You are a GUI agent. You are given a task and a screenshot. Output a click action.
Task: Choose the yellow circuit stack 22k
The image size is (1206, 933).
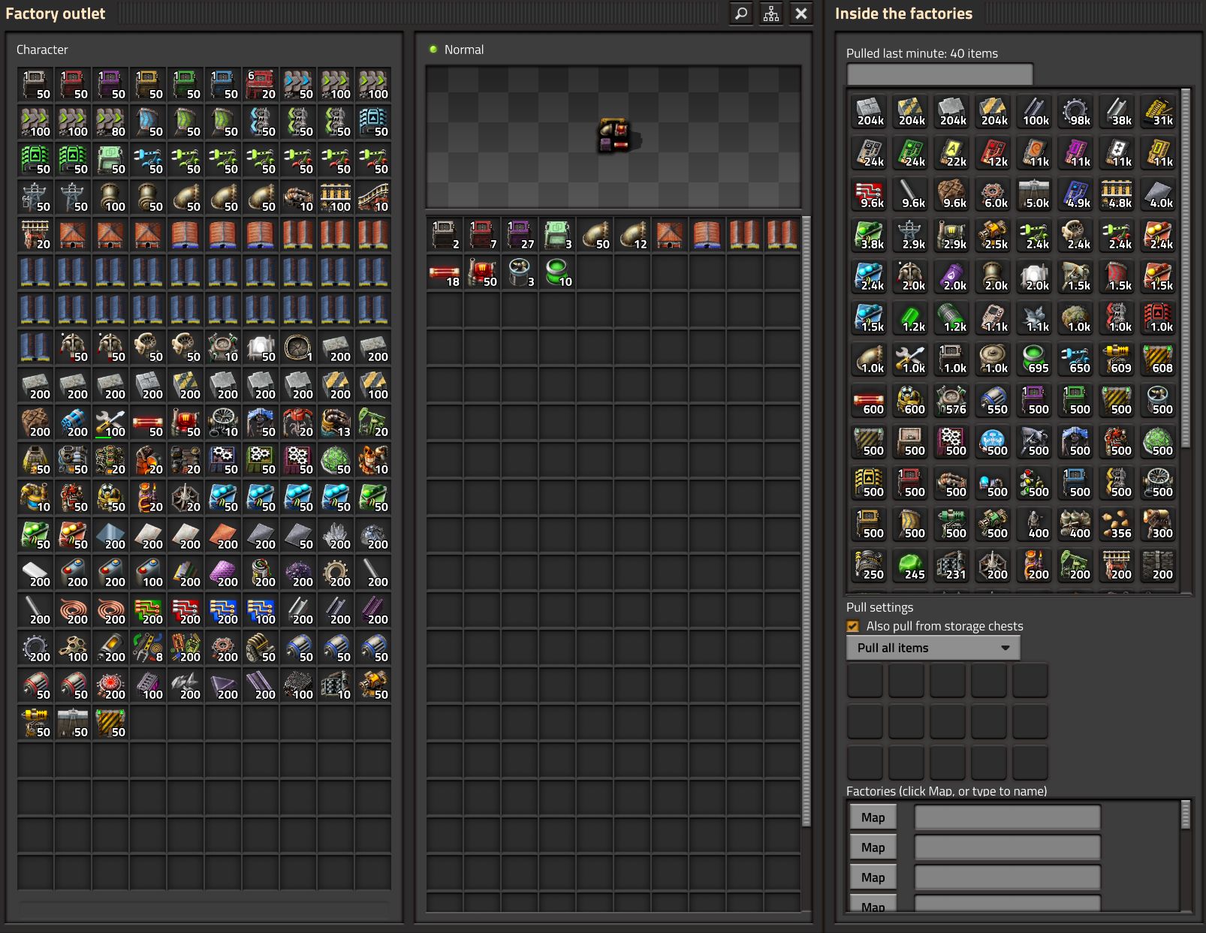(x=951, y=152)
